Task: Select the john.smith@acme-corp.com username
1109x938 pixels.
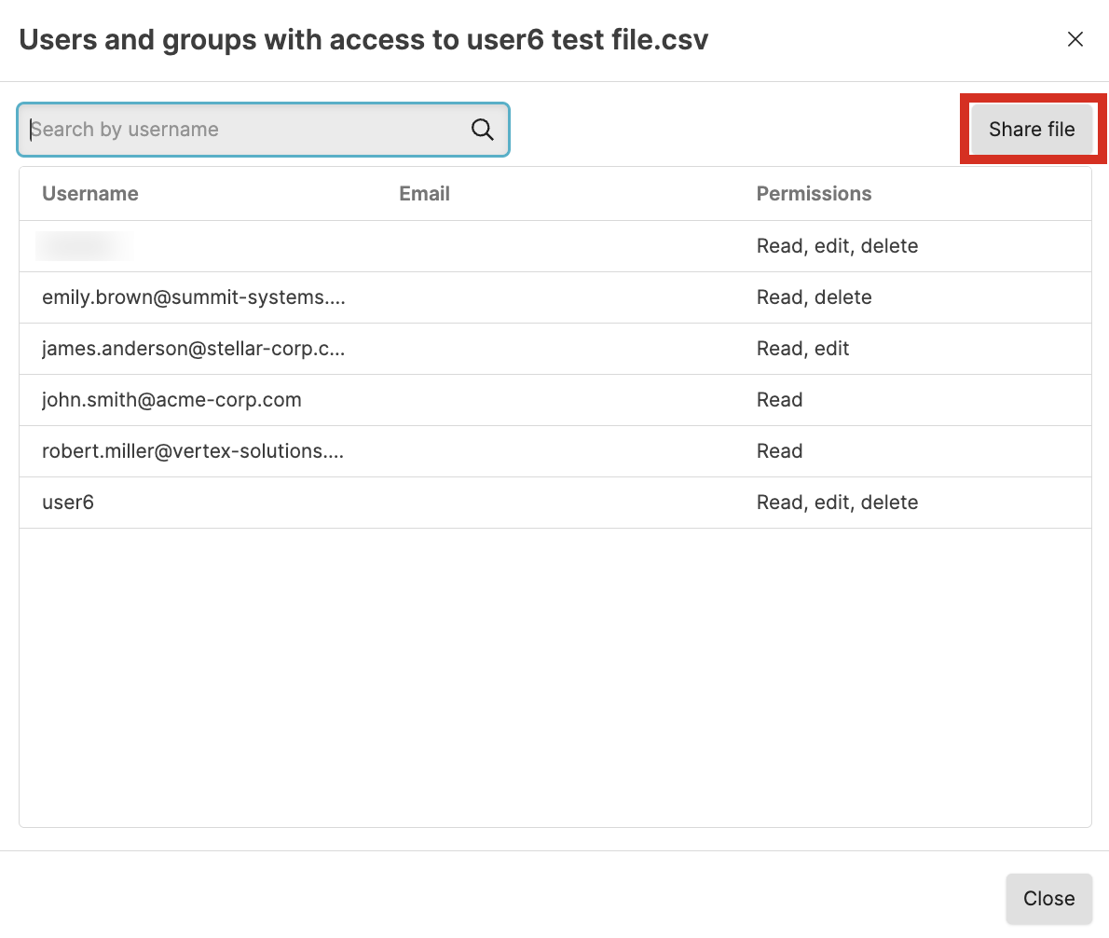Action: tap(171, 400)
